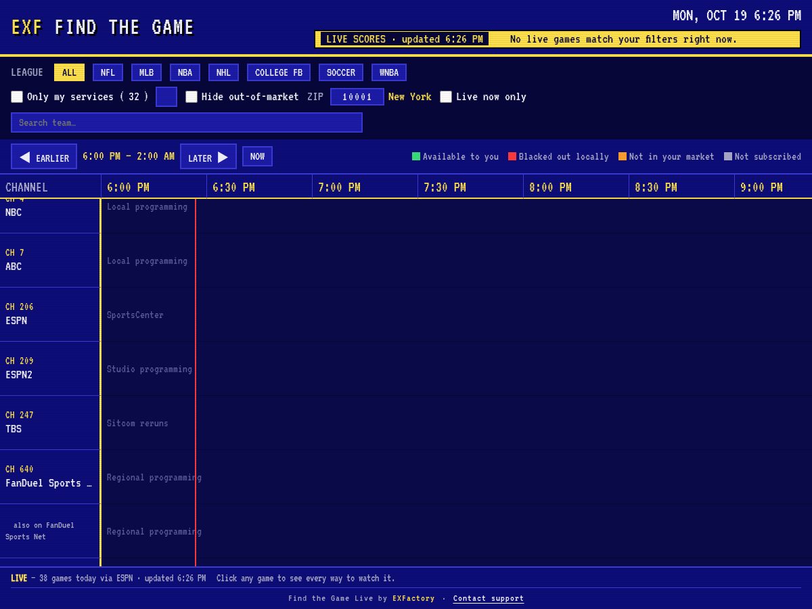Click the orange Not in your market swatch
This screenshot has height=609, width=812.
[x=623, y=156]
